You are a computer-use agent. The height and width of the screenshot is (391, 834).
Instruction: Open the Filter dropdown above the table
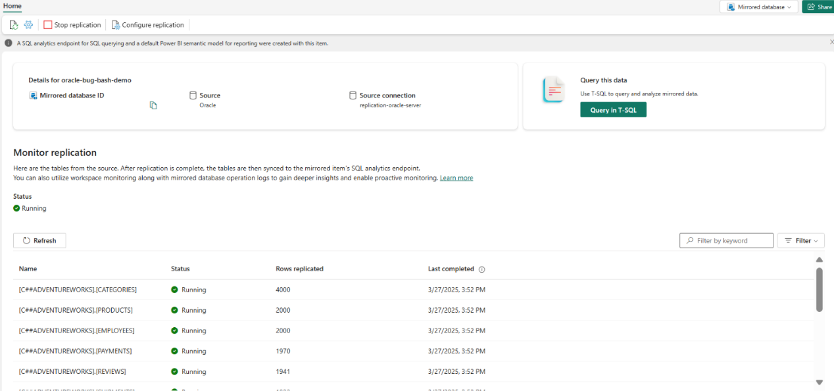pos(800,240)
